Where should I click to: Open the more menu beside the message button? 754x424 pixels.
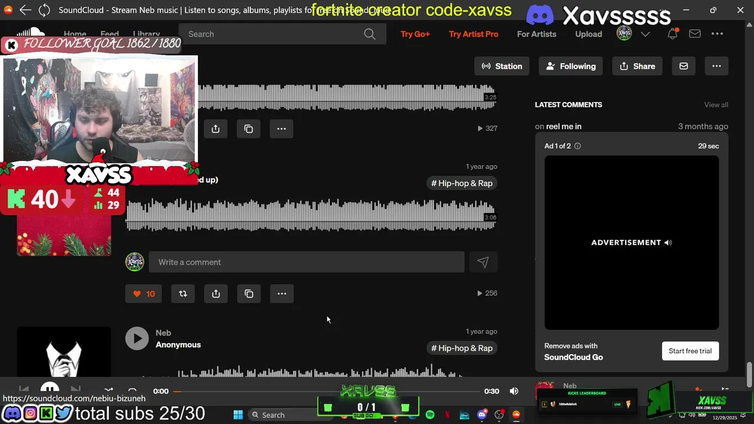coord(716,66)
